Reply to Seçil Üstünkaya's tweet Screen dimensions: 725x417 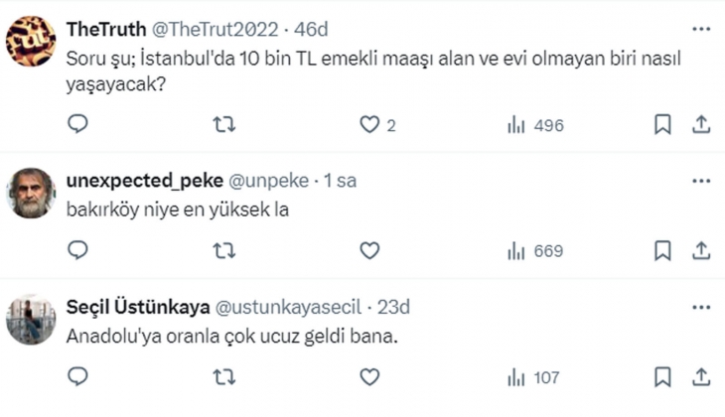click(78, 377)
